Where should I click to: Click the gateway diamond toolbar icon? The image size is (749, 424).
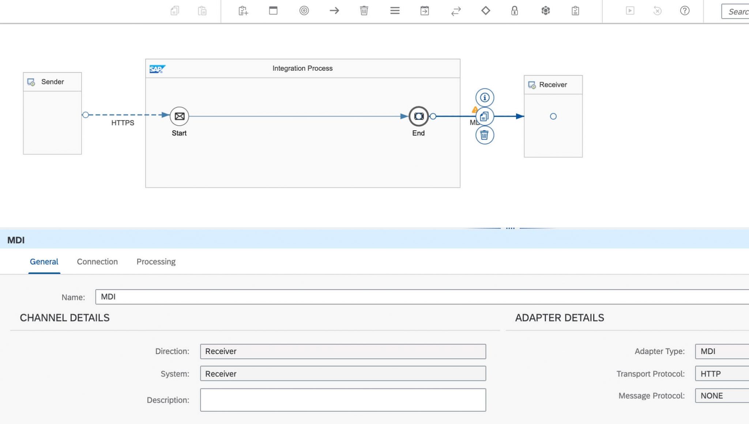click(x=486, y=11)
